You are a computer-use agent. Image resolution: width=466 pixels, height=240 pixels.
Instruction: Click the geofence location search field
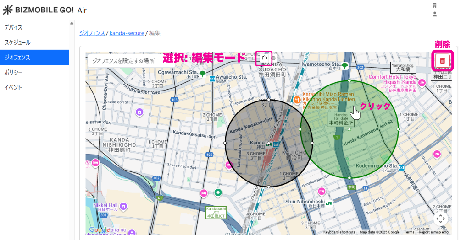[124, 60]
